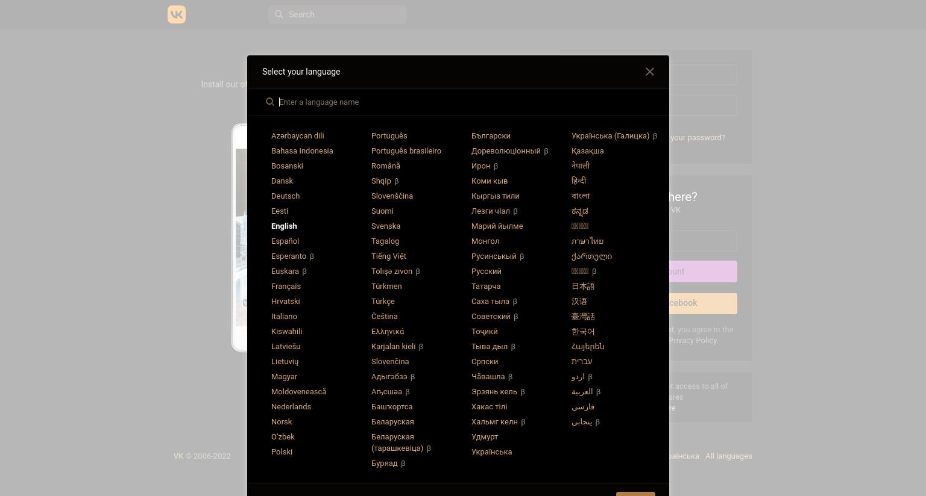Select the highlighted English language

click(284, 226)
